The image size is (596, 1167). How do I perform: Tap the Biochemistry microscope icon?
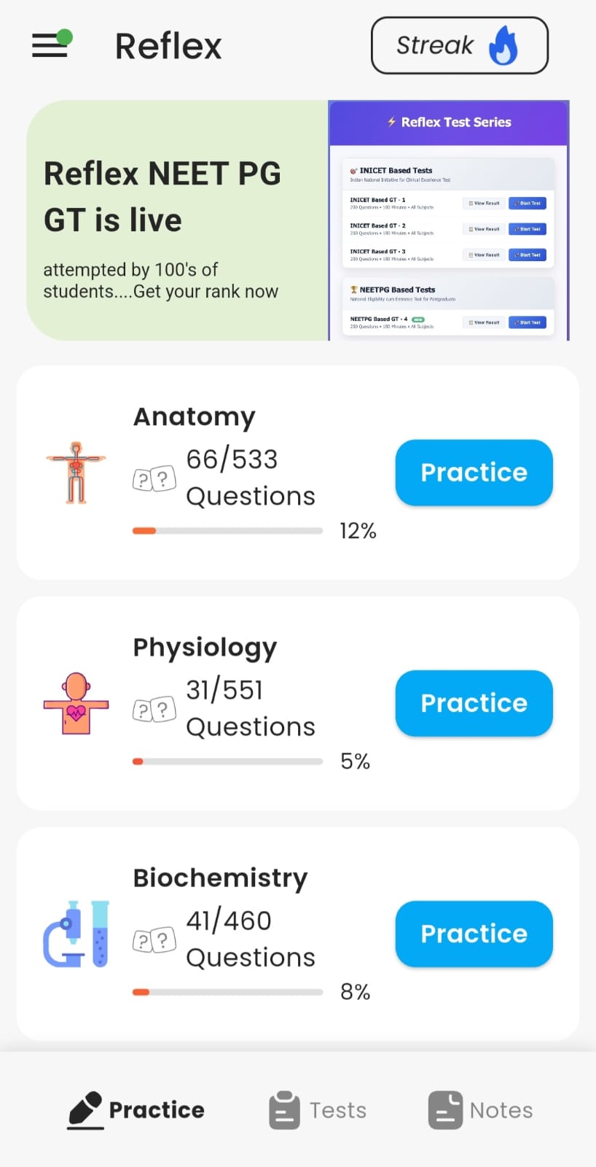click(76, 934)
